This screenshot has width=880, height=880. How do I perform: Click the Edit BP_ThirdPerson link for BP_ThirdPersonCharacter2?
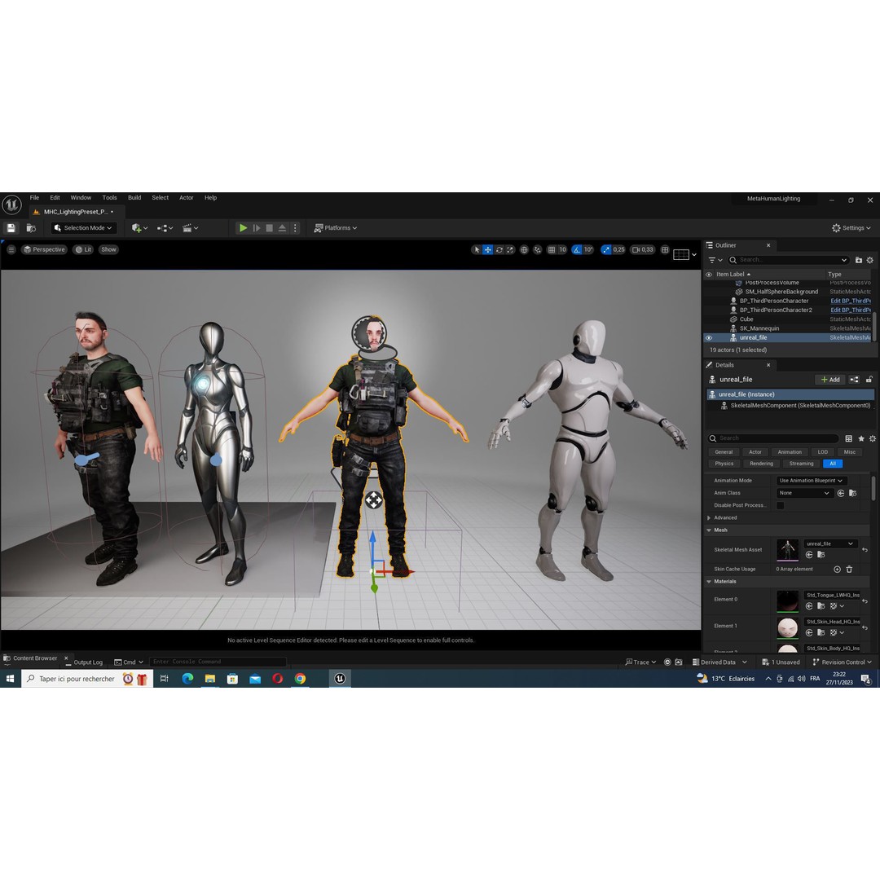point(850,310)
